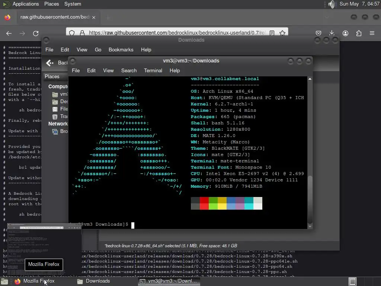The height and width of the screenshot is (286, 381).
Task: Click terminal scrollbar down arrow
Action: point(310,226)
